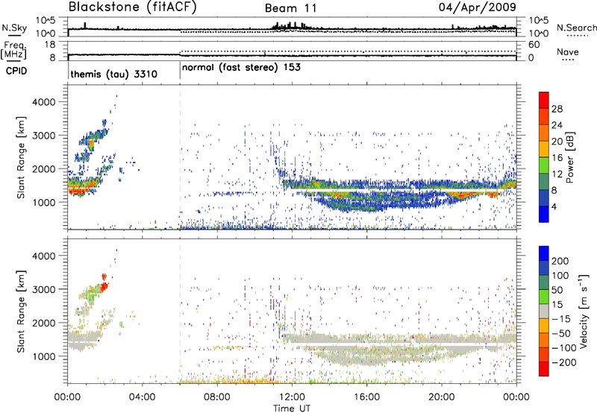
Task: Click the 1000 tick of the velocity panel
Action: (x=44, y=356)
